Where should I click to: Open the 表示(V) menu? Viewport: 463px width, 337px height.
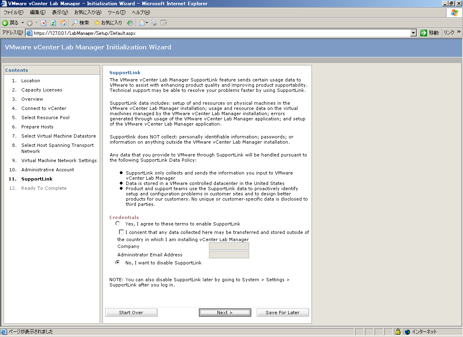click(60, 12)
